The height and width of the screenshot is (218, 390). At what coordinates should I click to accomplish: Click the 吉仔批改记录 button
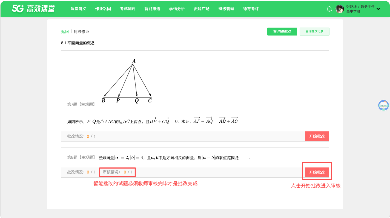[x=314, y=31]
